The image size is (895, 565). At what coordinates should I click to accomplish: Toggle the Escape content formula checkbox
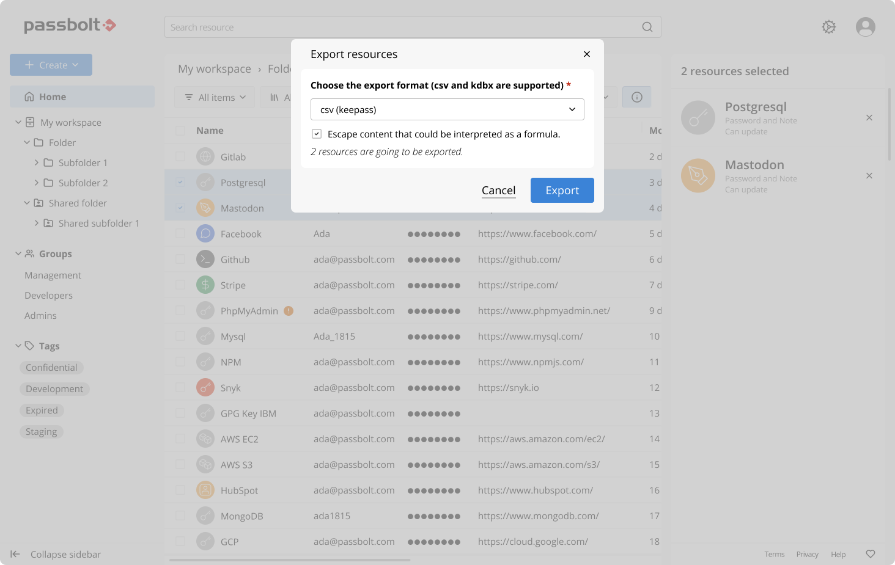pos(317,134)
